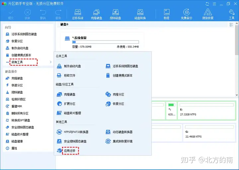Viewport: 239px width, 170px height.
Task: Choose 恢复分区 in the tools popup
Action: (115, 104)
